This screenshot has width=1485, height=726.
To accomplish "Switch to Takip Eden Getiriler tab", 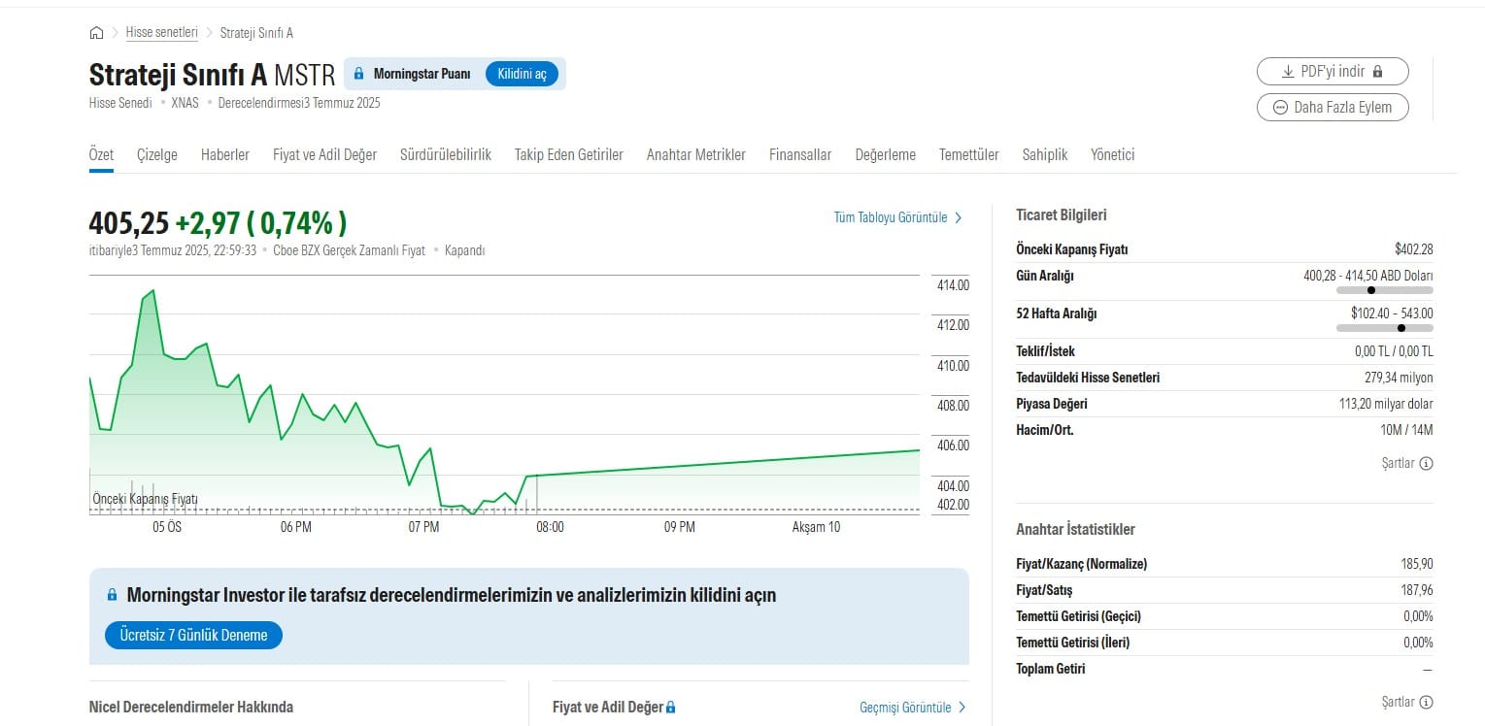I will [x=569, y=155].
